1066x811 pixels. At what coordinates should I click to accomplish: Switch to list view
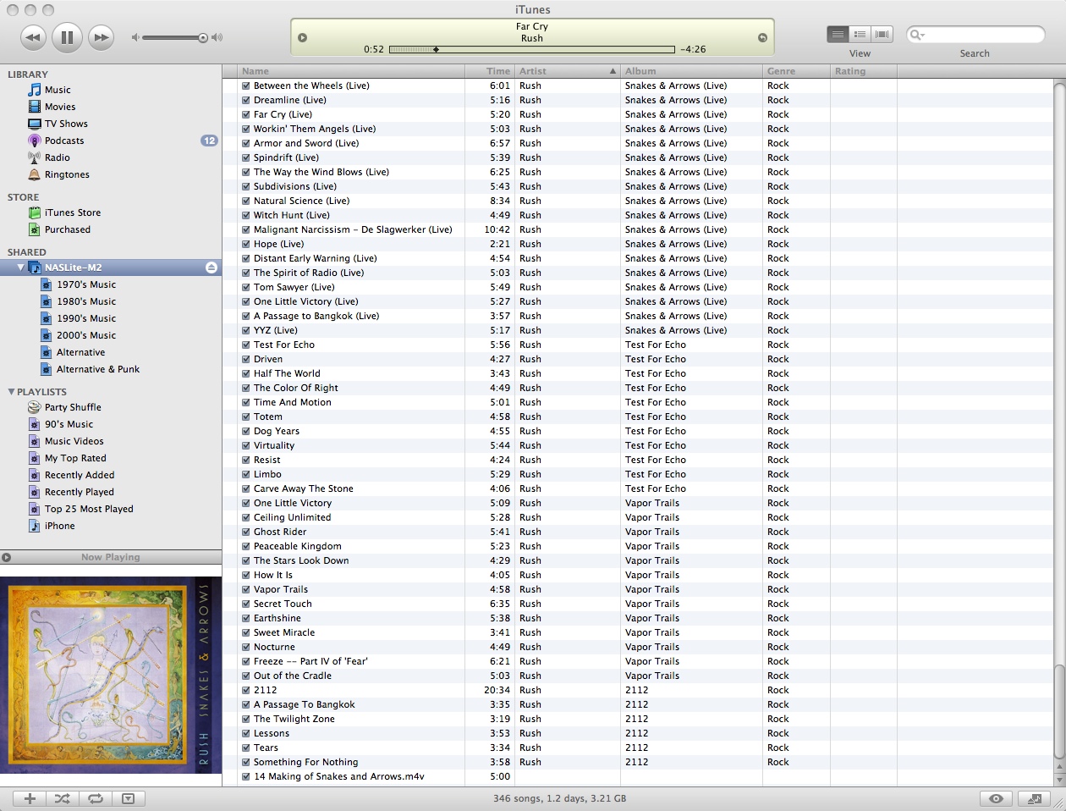click(838, 34)
